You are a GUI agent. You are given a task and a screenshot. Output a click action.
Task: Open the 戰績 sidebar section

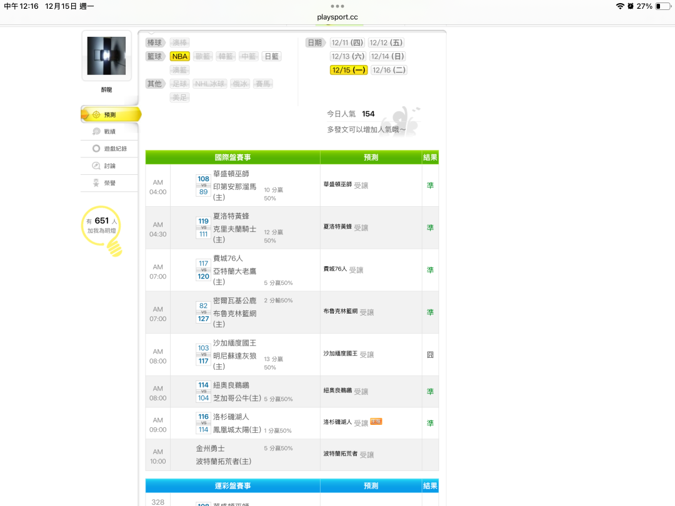pos(109,131)
